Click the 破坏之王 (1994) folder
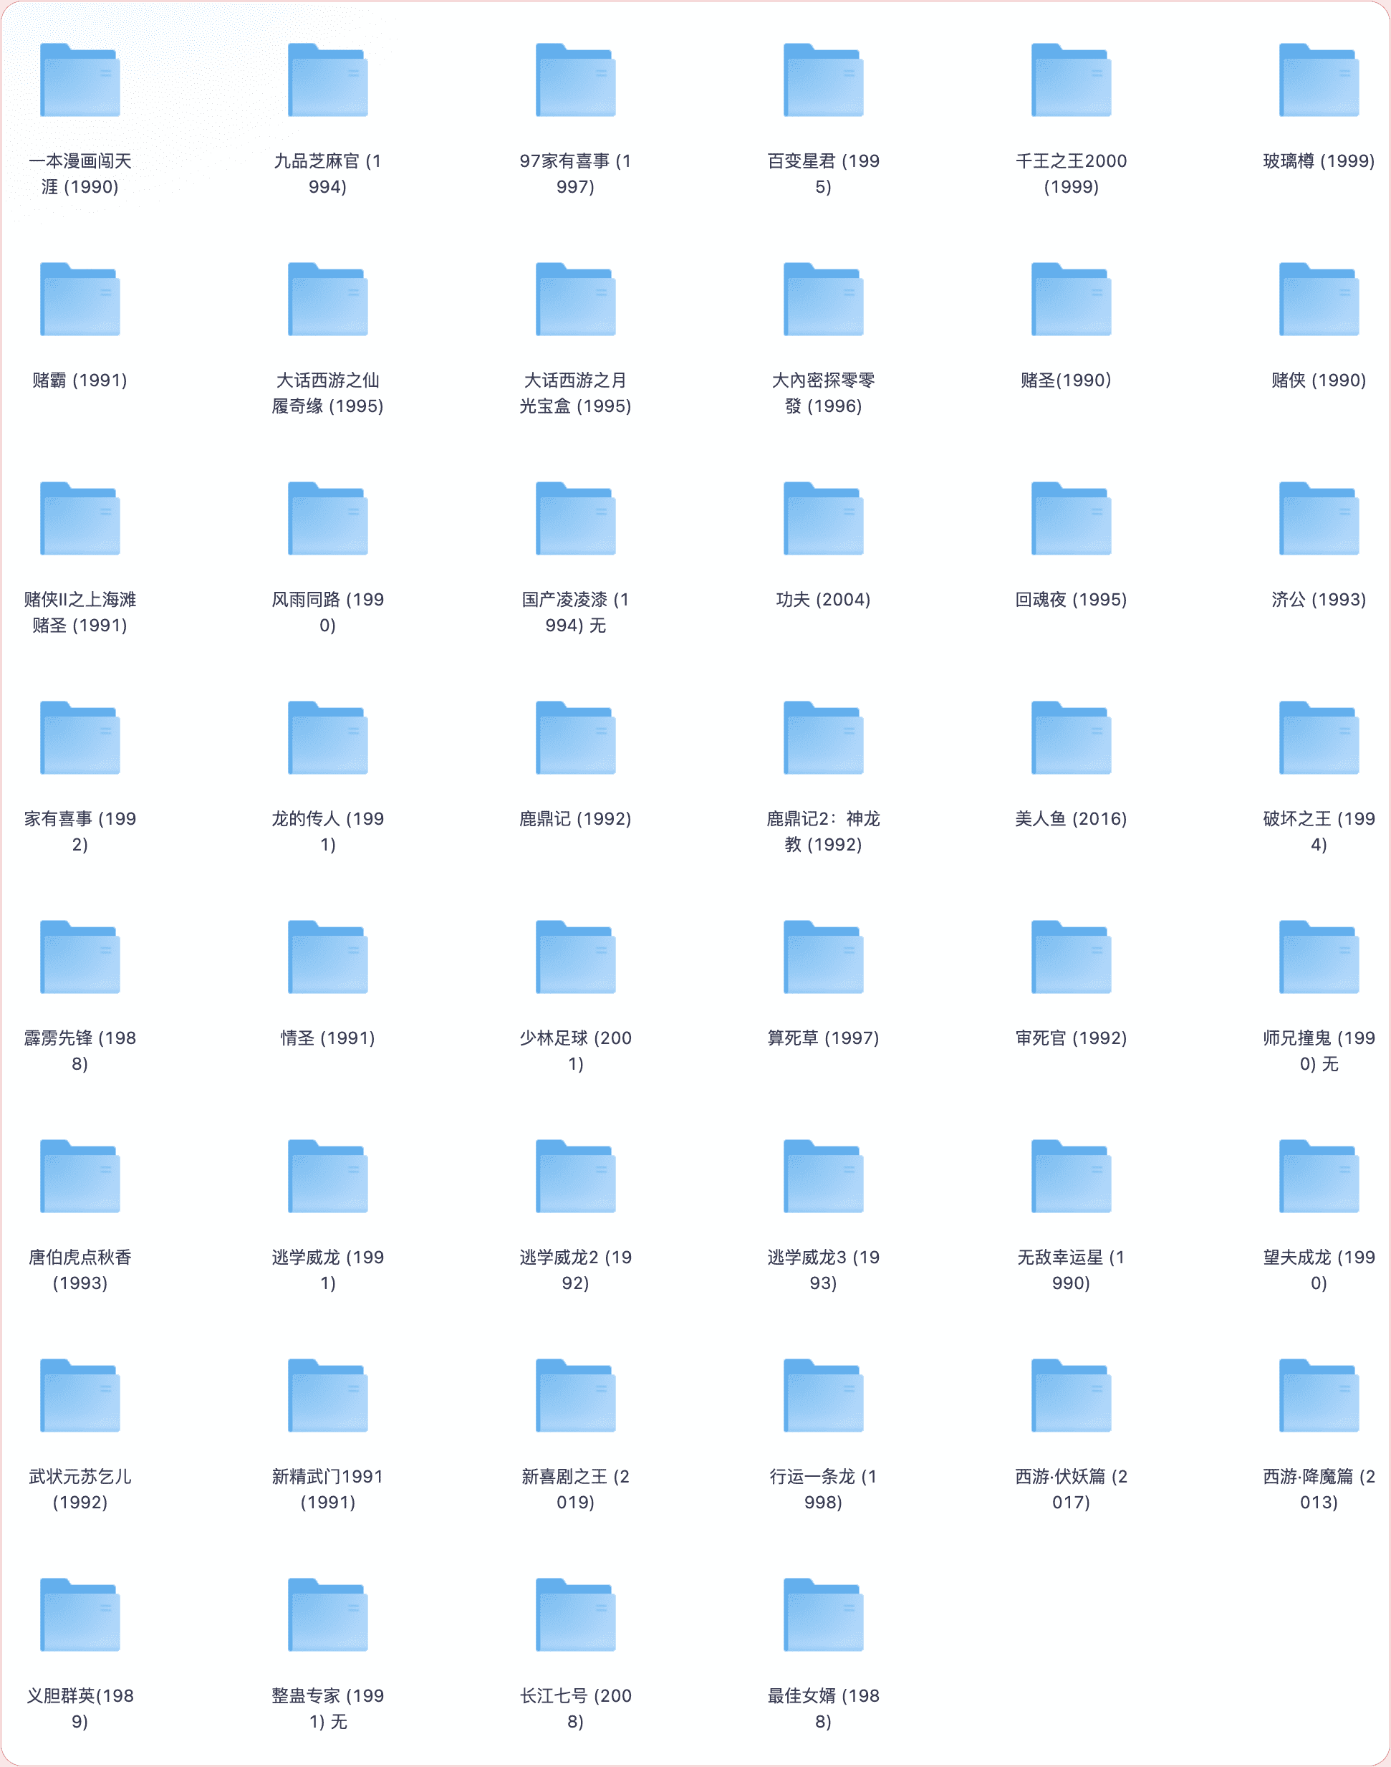 (1319, 737)
